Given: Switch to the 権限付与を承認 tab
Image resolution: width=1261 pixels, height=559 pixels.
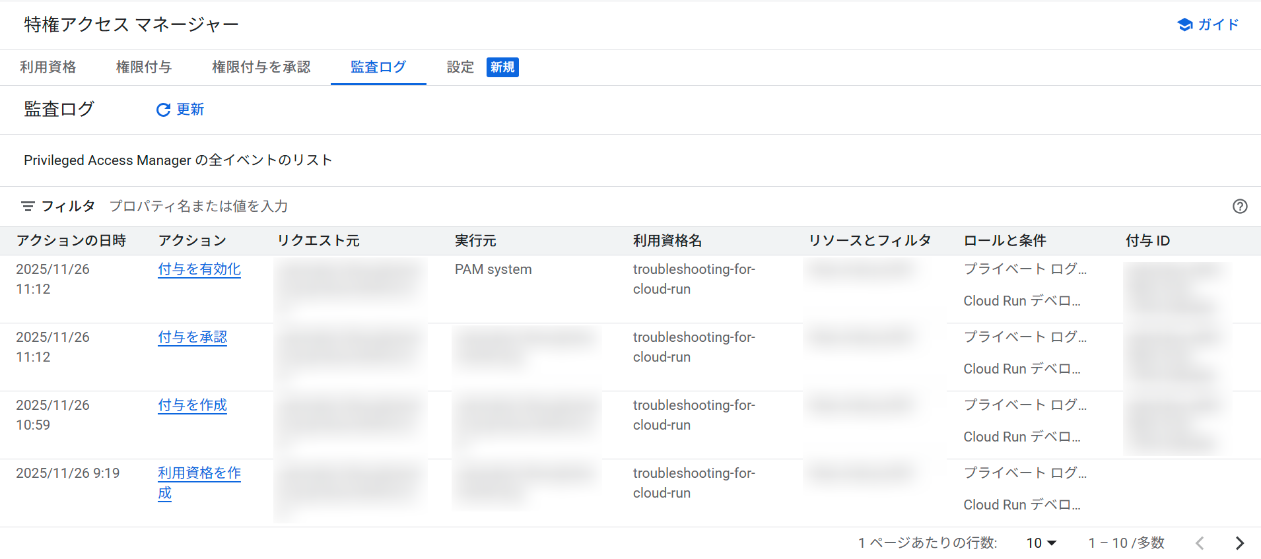Looking at the screenshot, I should (261, 67).
